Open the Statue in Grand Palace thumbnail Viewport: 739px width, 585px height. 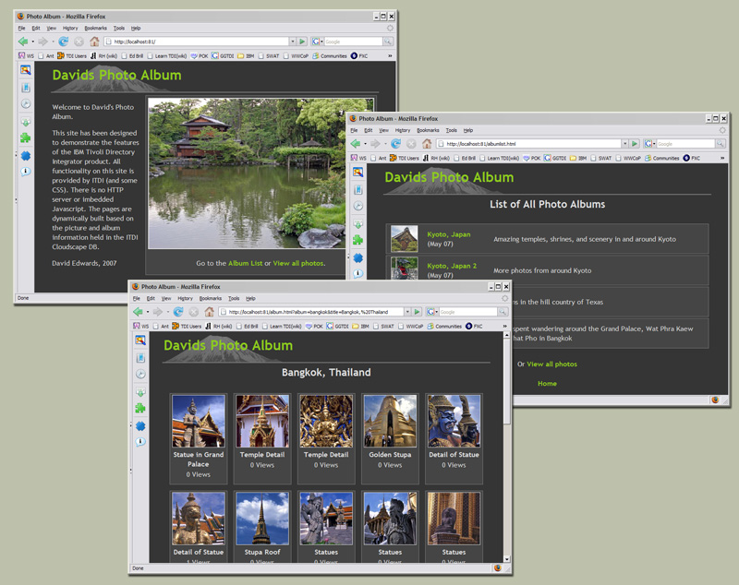pyautogui.click(x=199, y=421)
